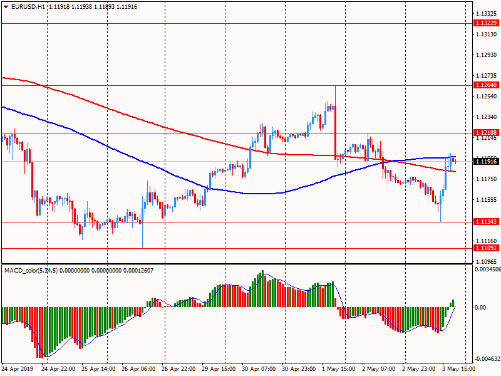Click the 1.11750 price scale value
This screenshot has height=376, width=501.
coord(487,179)
